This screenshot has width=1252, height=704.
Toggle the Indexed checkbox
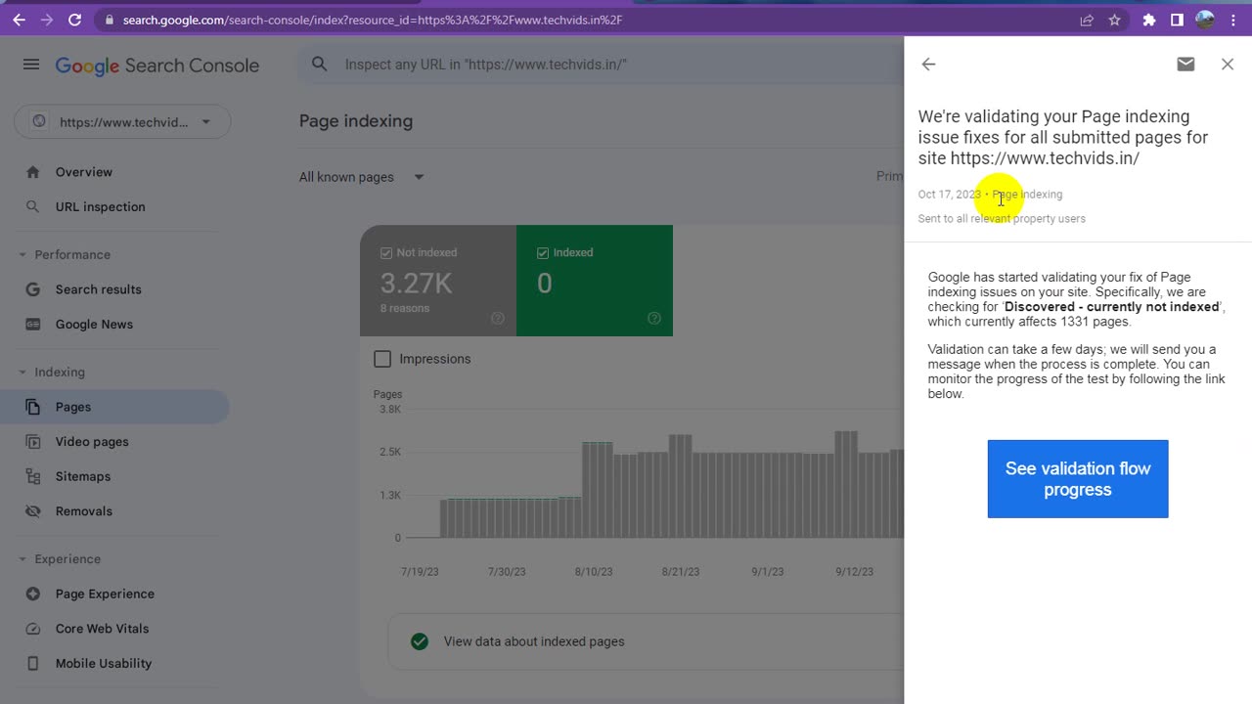(x=543, y=253)
